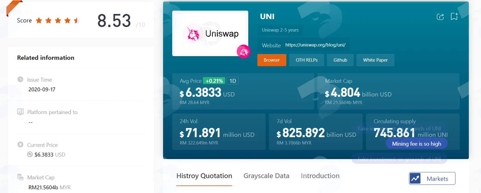Select the Histroy Quotation tab
The width and height of the screenshot is (481, 193).
(x=204, y=176)
